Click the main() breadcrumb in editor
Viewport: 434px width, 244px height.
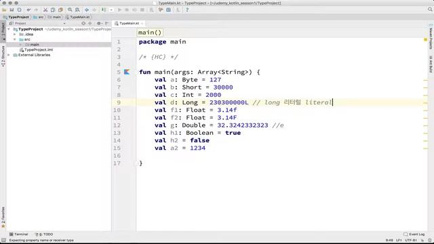click(150, 33)
